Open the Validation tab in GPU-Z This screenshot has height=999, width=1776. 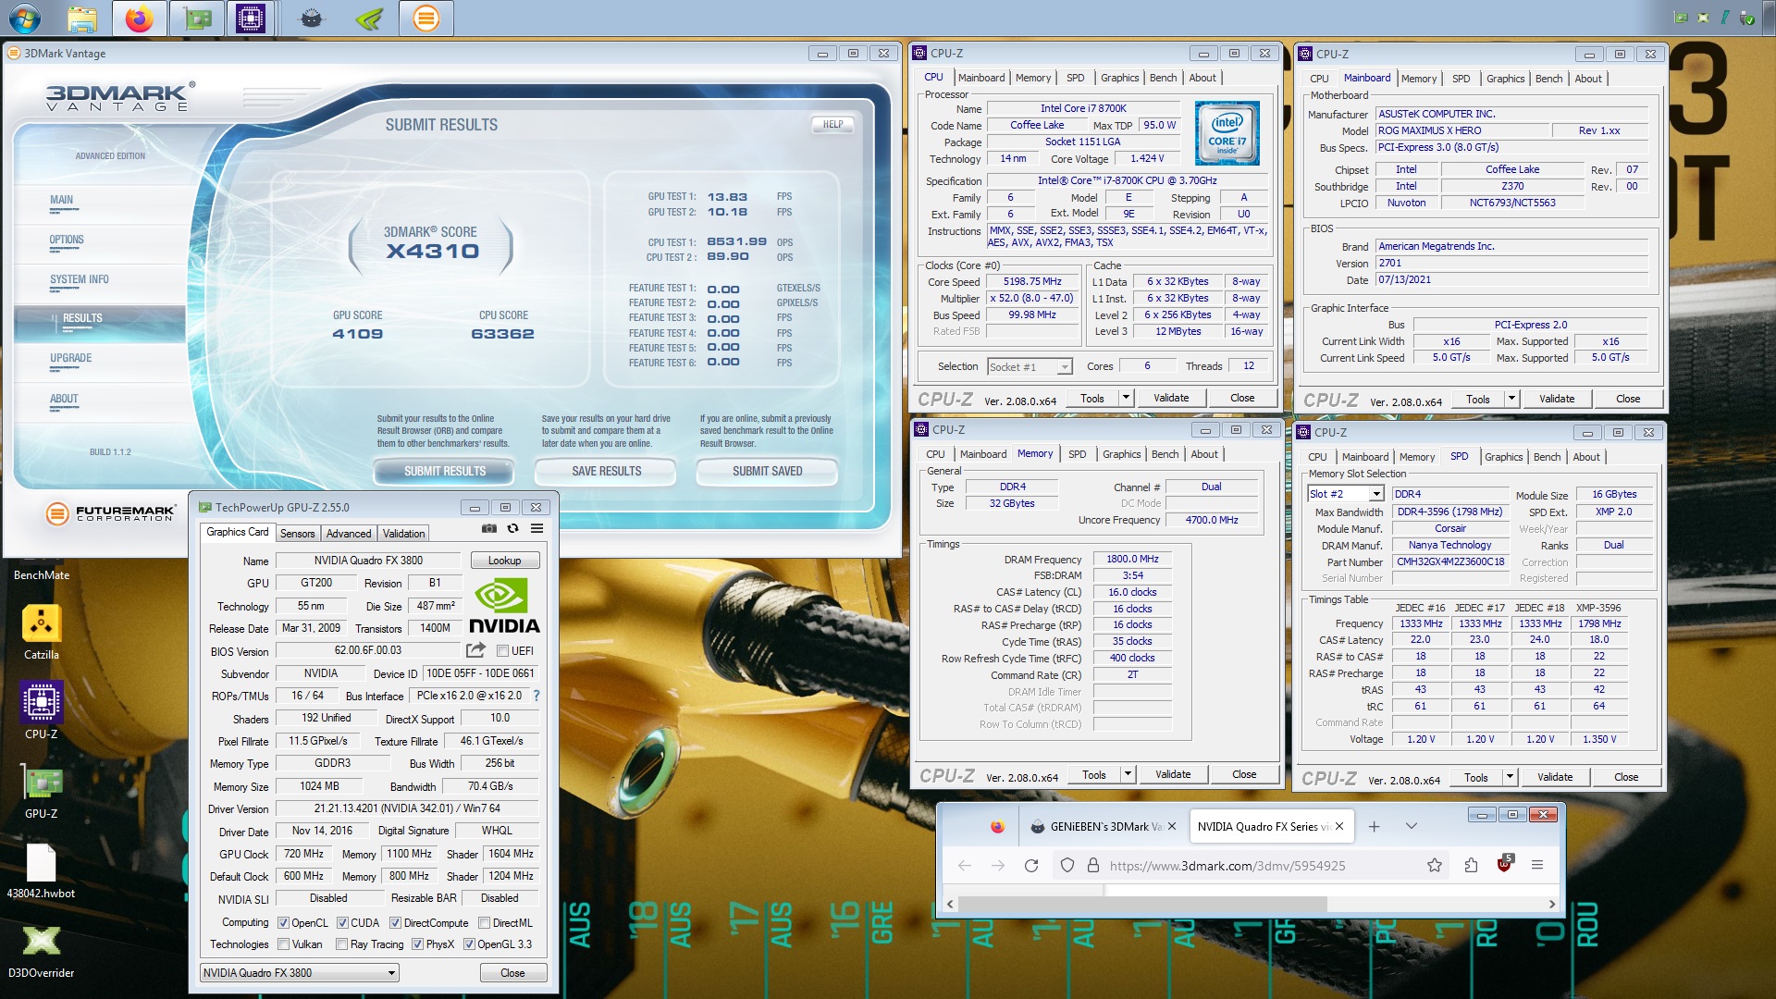pos(404,534)
